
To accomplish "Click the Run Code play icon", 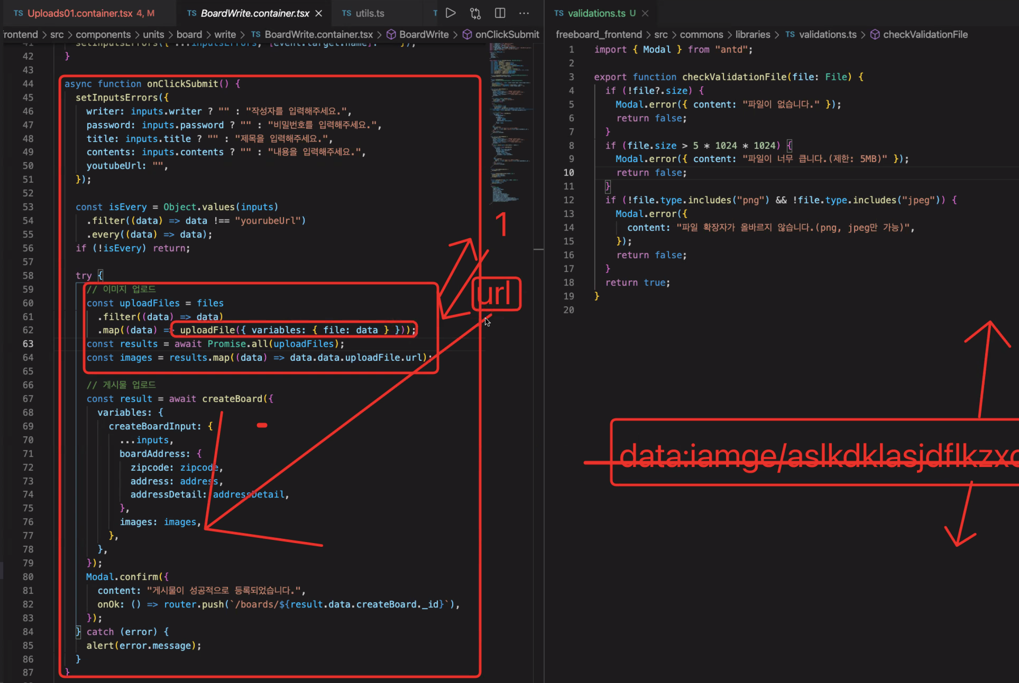I will (450, 13).
